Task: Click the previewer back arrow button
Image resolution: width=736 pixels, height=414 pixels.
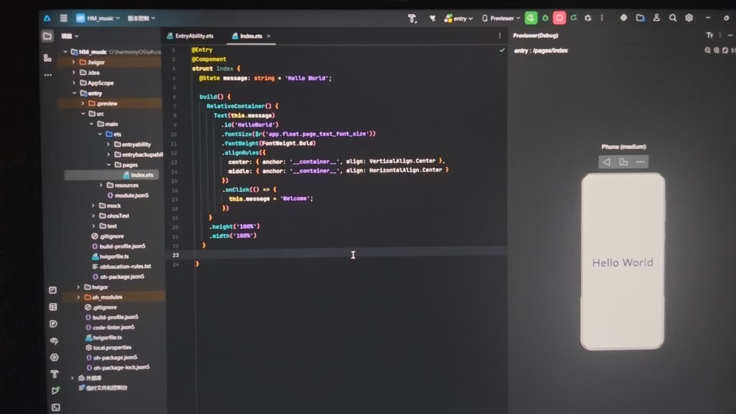Action: 606,162
